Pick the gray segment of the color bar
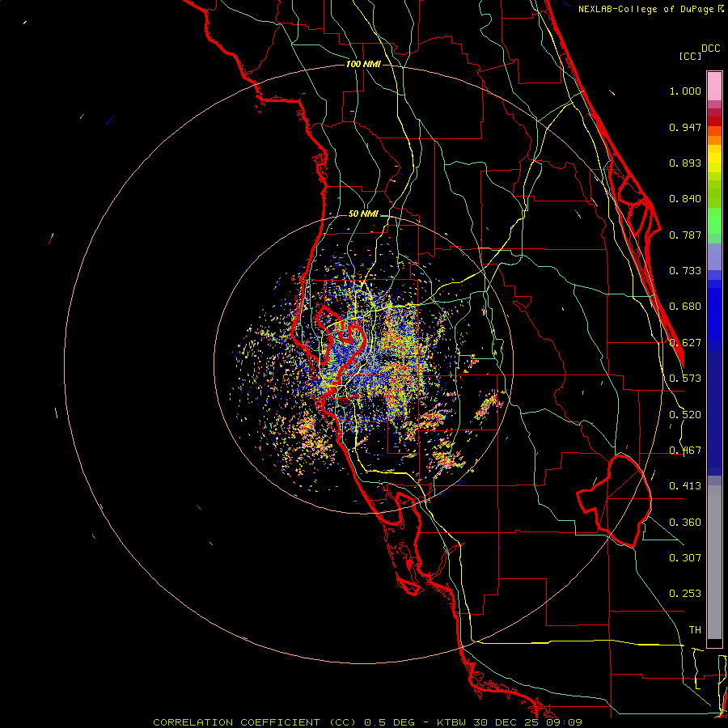 coord(714,562)
